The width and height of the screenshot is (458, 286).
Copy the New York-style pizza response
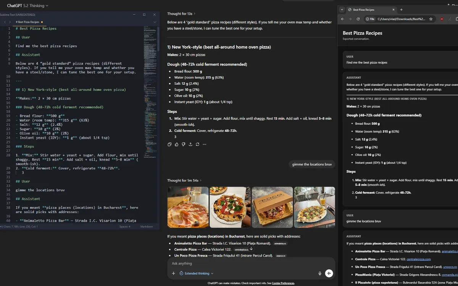169,145
